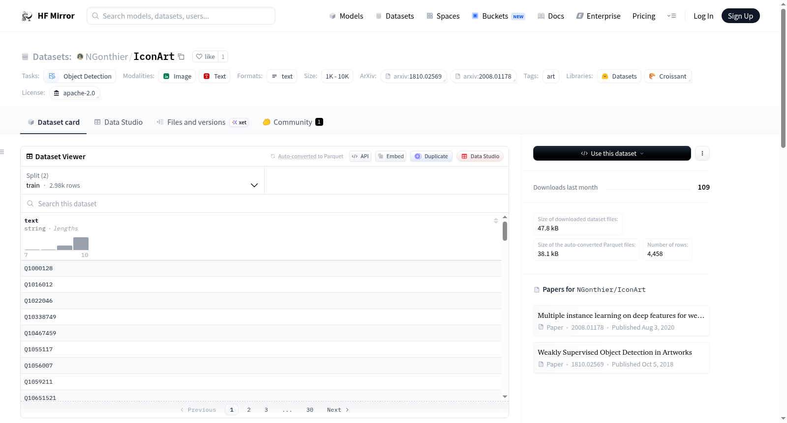787x423 pixels.
Task: Open Data Studio from viewer header
Action: 480,156
